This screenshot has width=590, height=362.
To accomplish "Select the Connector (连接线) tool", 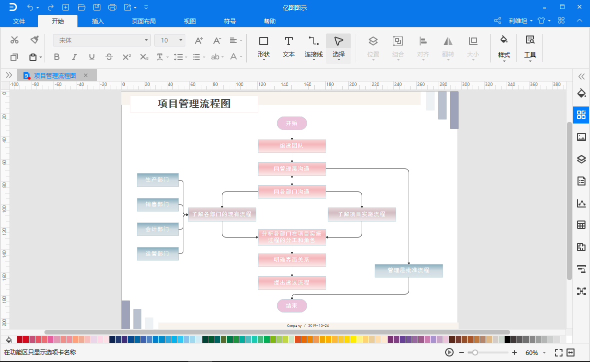I will 313,46.
